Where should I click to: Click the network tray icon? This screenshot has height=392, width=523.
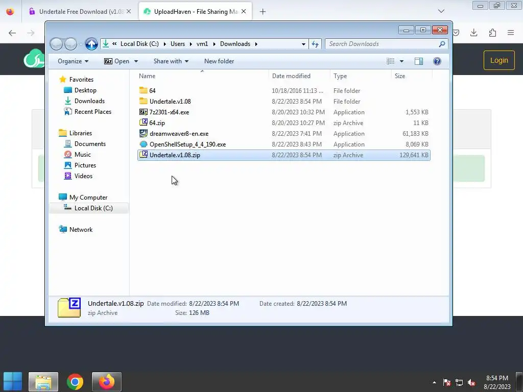(x=459, y=382)
